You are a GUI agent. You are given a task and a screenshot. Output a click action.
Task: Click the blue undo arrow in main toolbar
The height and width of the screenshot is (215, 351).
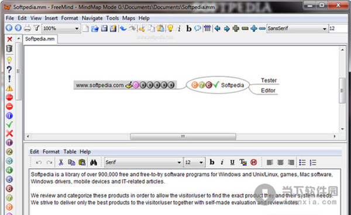(123, 29)
